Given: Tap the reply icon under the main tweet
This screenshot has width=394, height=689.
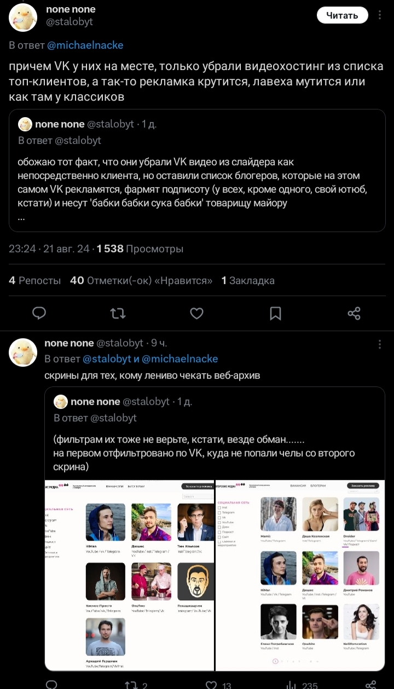Looking at the screenshot, I should point(39,313).
